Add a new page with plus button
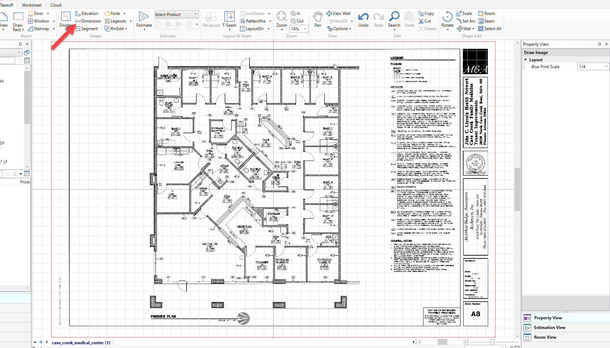The height and width of the screenshot is (348, 610). click(41, 342)
